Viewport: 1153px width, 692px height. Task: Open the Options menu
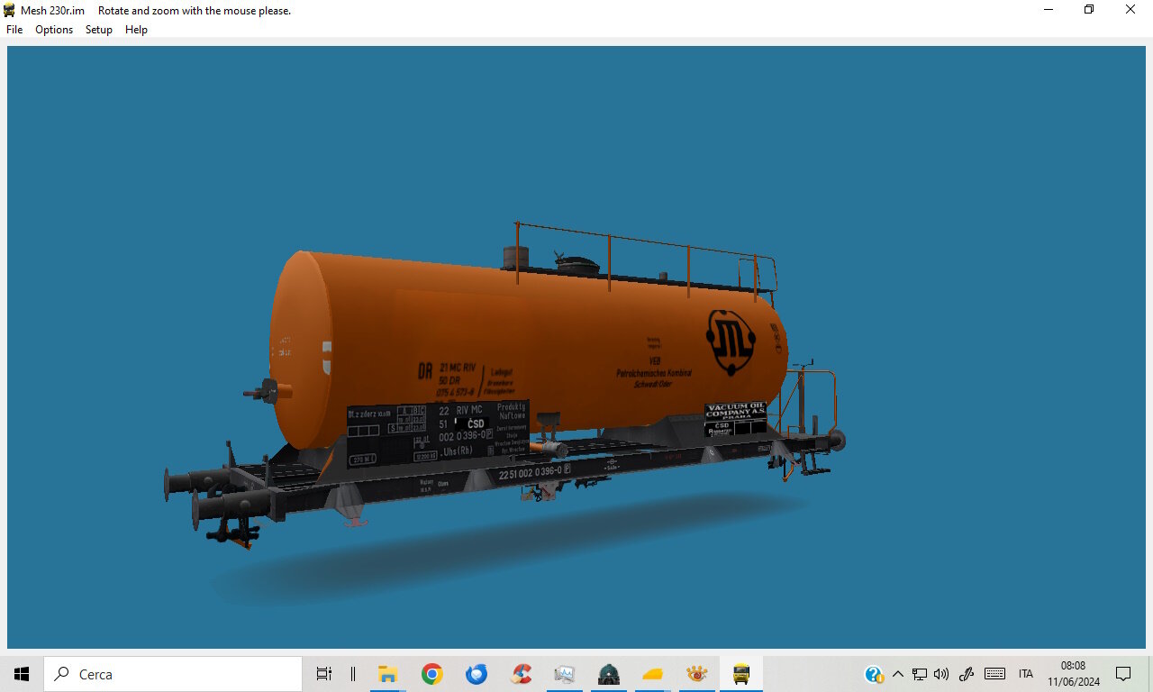tap(54, 30)
